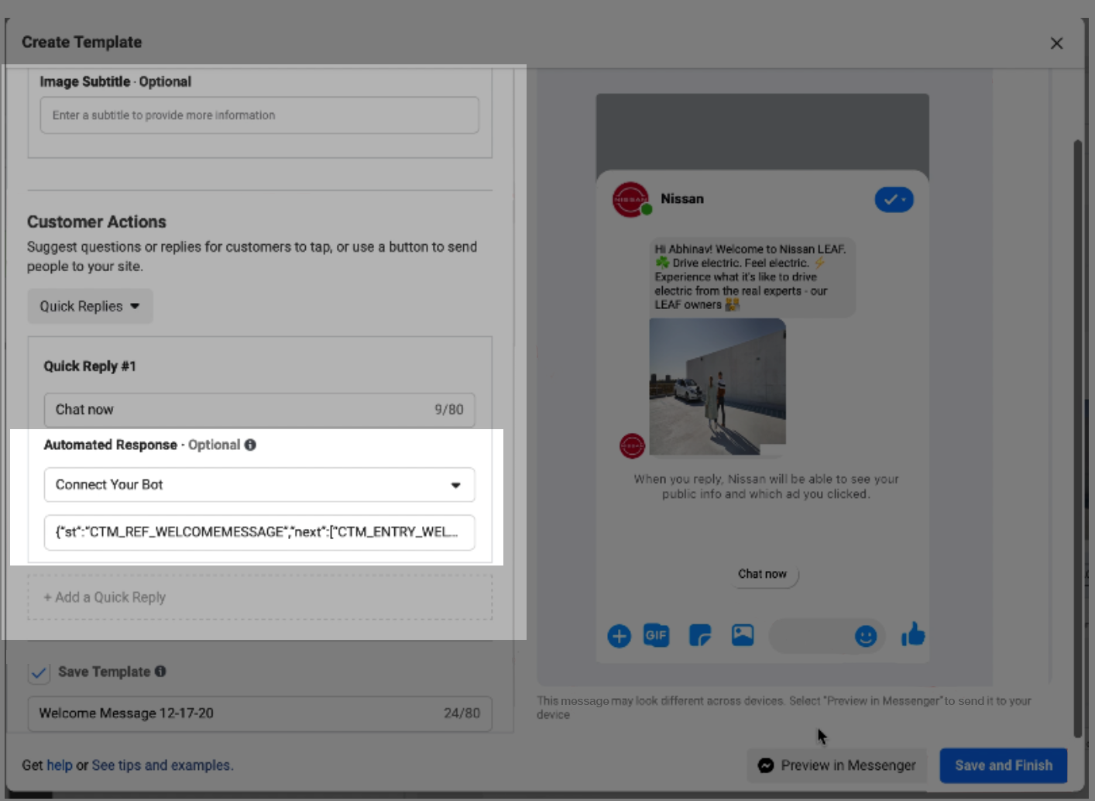Edit the Welcome Message 12-17-20 template name
1095x801 pixels.
click(x=259, y=713)
